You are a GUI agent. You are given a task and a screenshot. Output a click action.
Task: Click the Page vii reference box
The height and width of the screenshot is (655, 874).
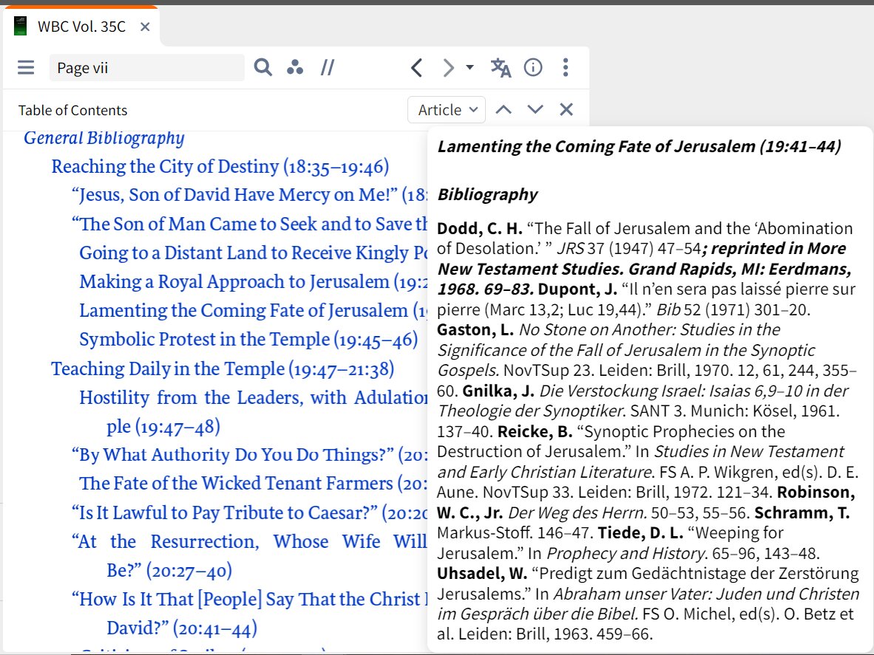click(146, 68)
